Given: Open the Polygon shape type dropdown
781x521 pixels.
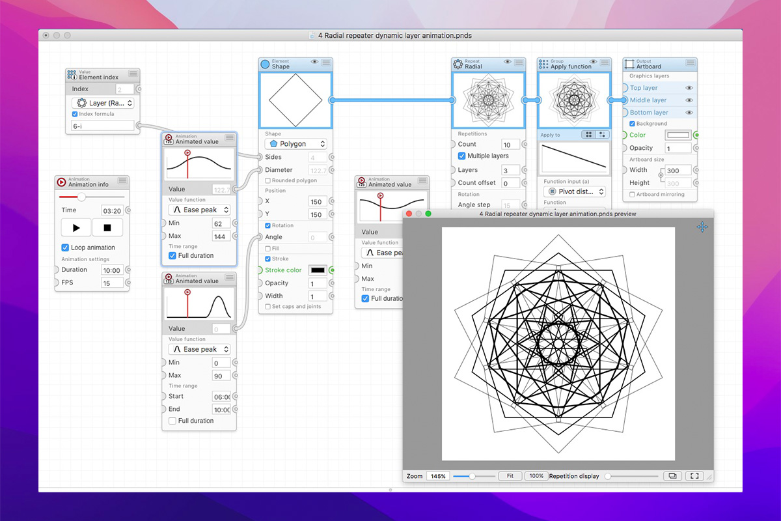Looking at the screenshot, I should tap(296, 144).
